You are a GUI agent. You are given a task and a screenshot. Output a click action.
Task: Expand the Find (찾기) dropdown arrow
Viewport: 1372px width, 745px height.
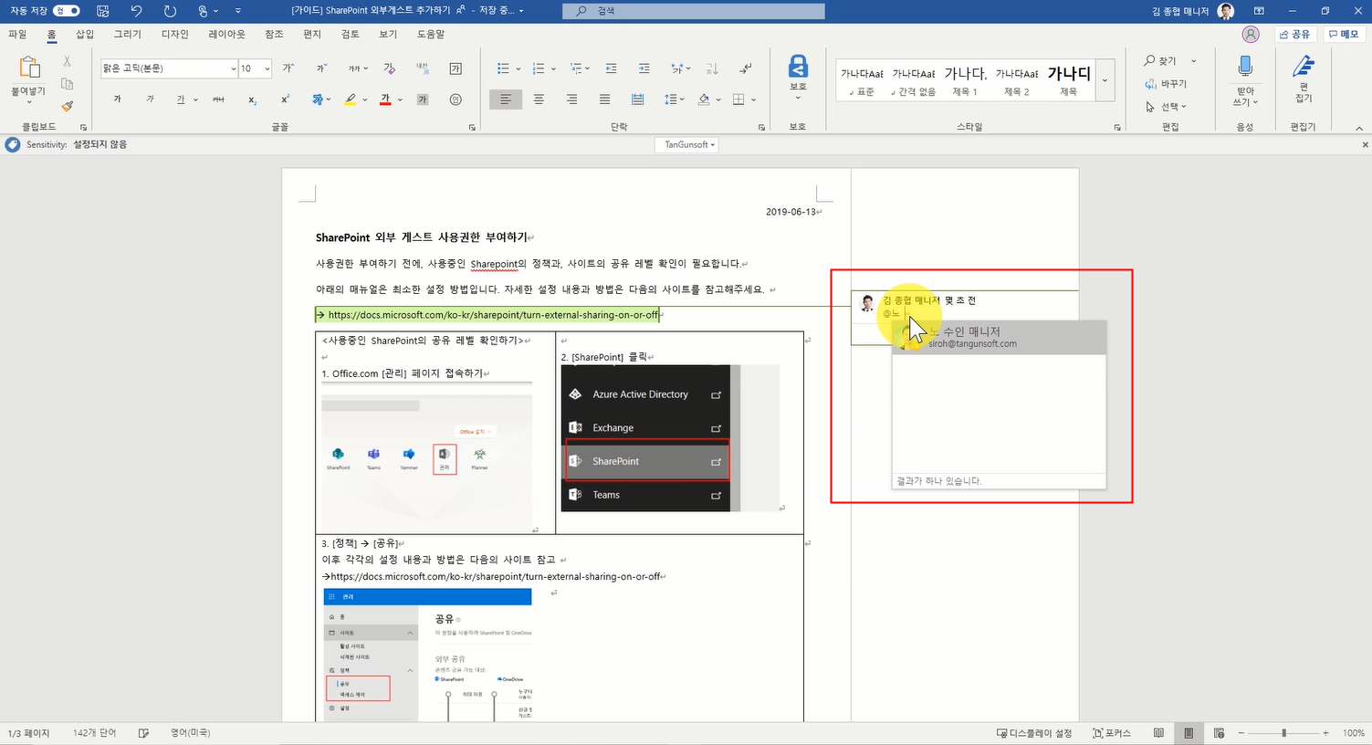[x=1193, y=61]
